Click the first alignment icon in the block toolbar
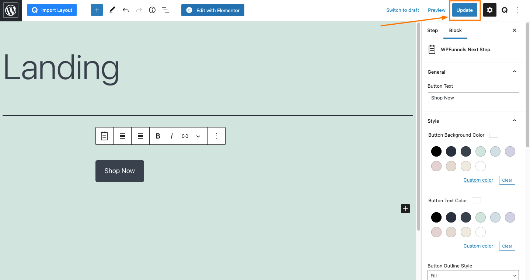The width and height of the screenshot is (530, 280). [x=122, y=136]
